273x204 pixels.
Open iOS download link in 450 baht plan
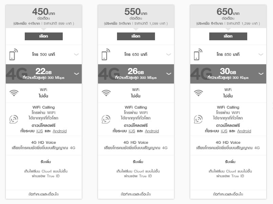(40, 131)
